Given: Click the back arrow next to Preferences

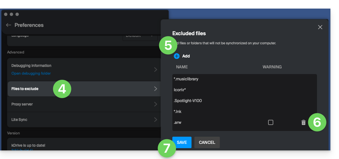Looking at the screenshot, I should click(x=9, y=25).
